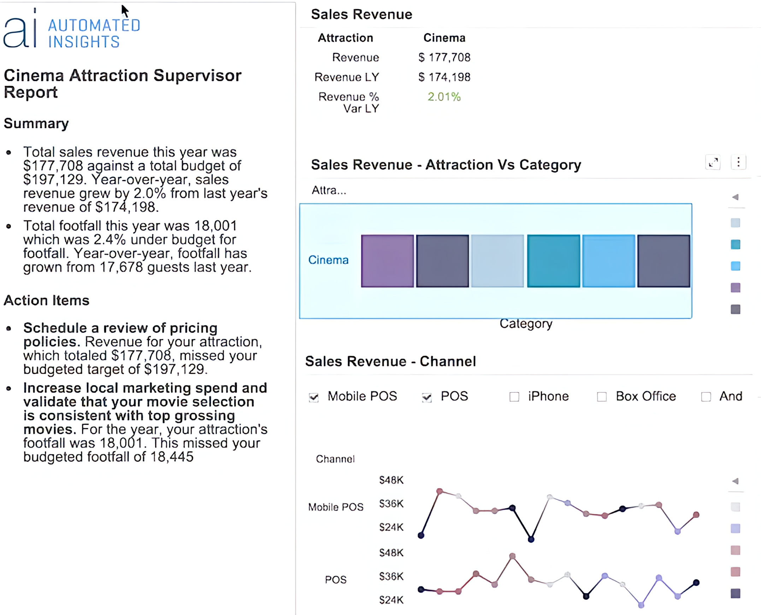Click the dark navy channel legend swatch
Screen dimensions: 761x615
click(736, 593)
